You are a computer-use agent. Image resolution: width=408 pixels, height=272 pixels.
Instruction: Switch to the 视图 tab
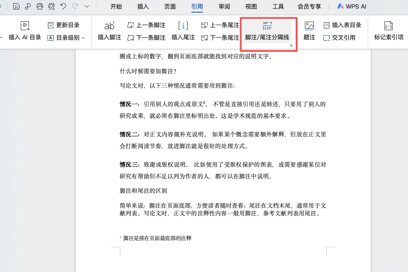[x=251, y=6]
